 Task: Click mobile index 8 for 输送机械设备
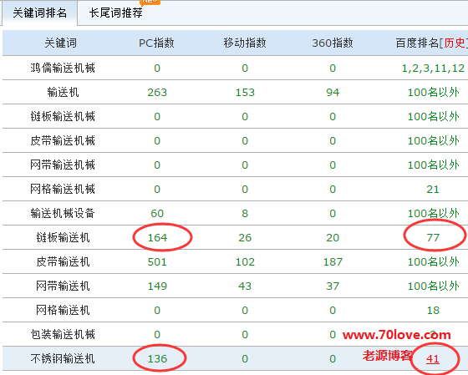245,213
